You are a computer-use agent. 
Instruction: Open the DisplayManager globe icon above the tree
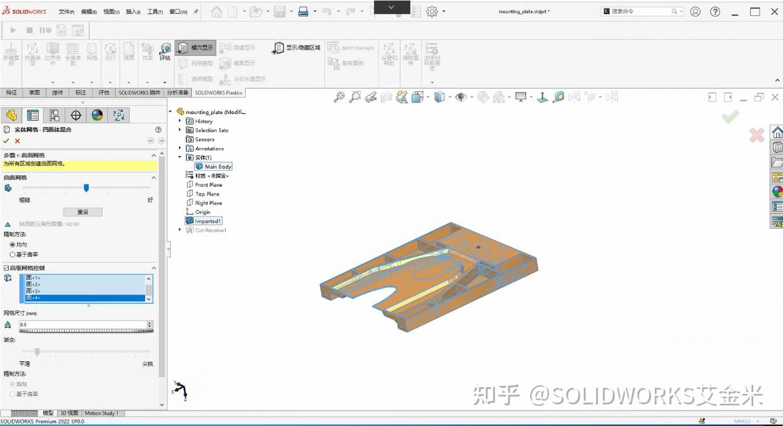pyautogui.click(x=97, y=115)
